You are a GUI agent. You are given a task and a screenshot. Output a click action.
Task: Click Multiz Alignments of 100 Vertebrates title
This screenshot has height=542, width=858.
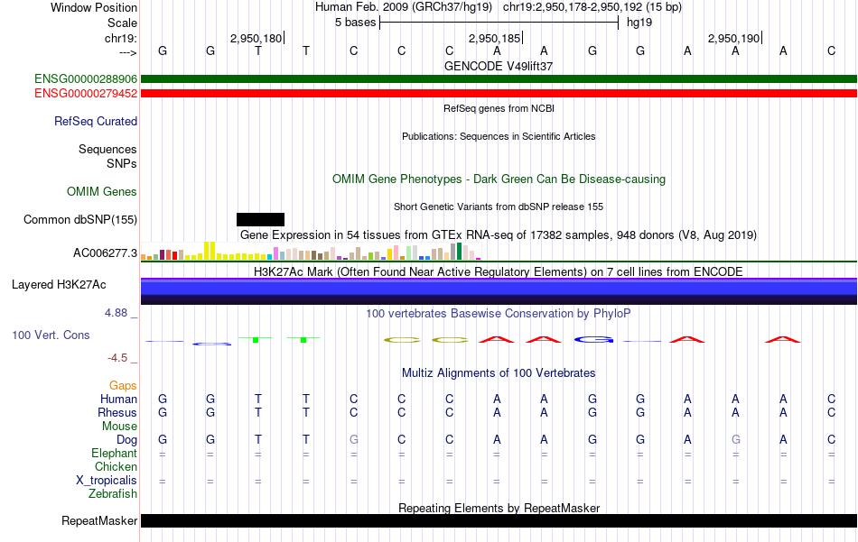[x=499, y=373]
